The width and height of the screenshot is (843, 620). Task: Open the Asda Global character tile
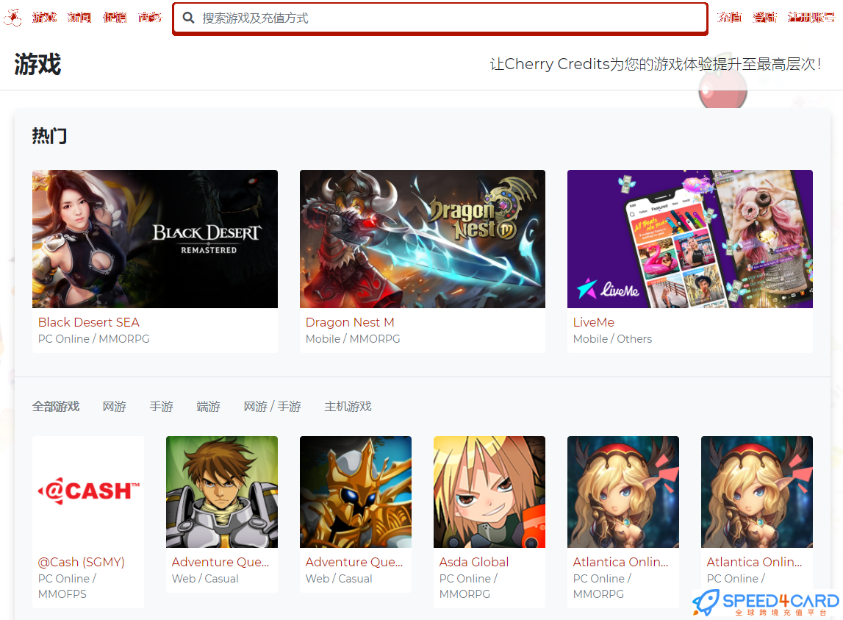pyautogui.click(x=489, y=492)
